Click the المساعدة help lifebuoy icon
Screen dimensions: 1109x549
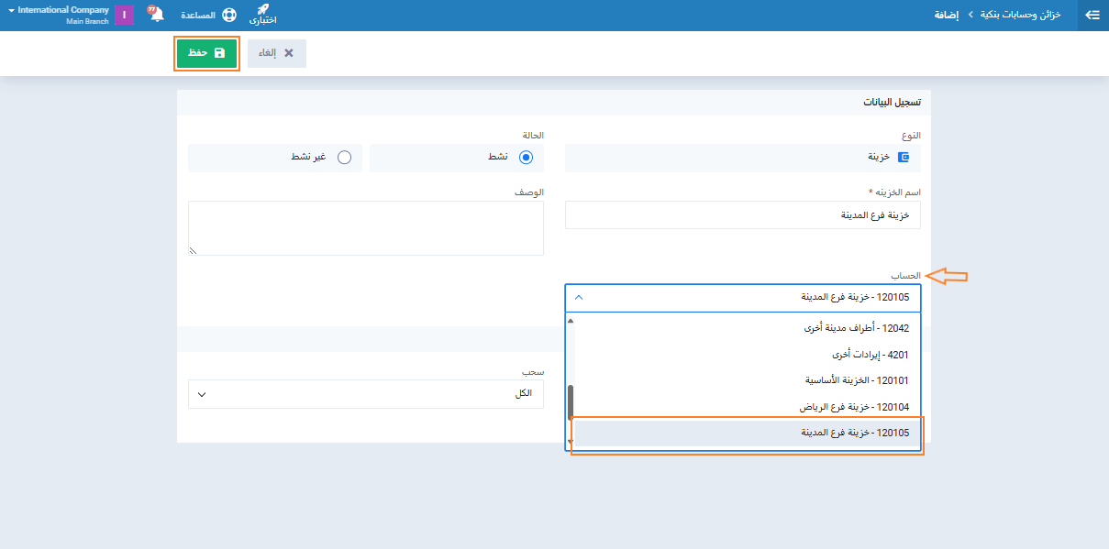click(x=229, y=16)
